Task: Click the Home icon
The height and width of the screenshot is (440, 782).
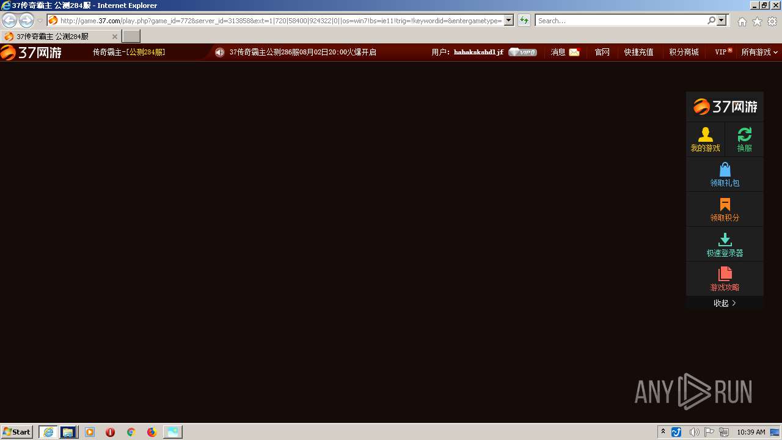Action: pos(742,21)
